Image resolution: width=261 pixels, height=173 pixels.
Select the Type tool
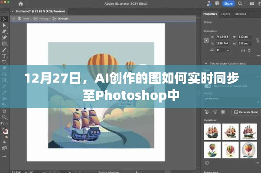click(x=4, y=56)
